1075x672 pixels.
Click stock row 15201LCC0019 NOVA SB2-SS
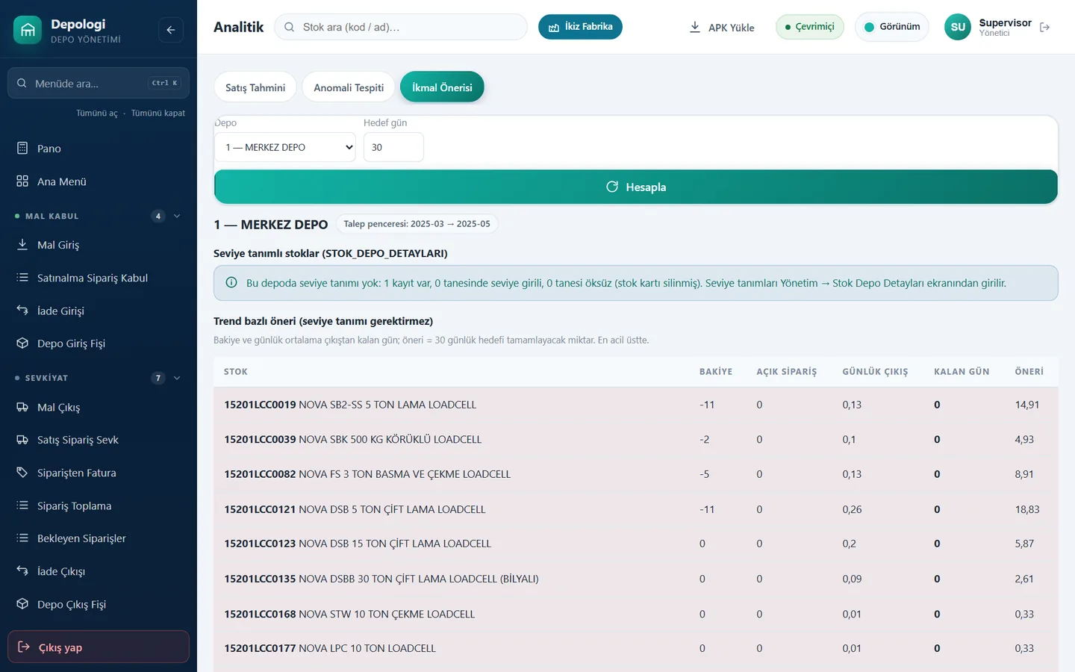[636, 405]
